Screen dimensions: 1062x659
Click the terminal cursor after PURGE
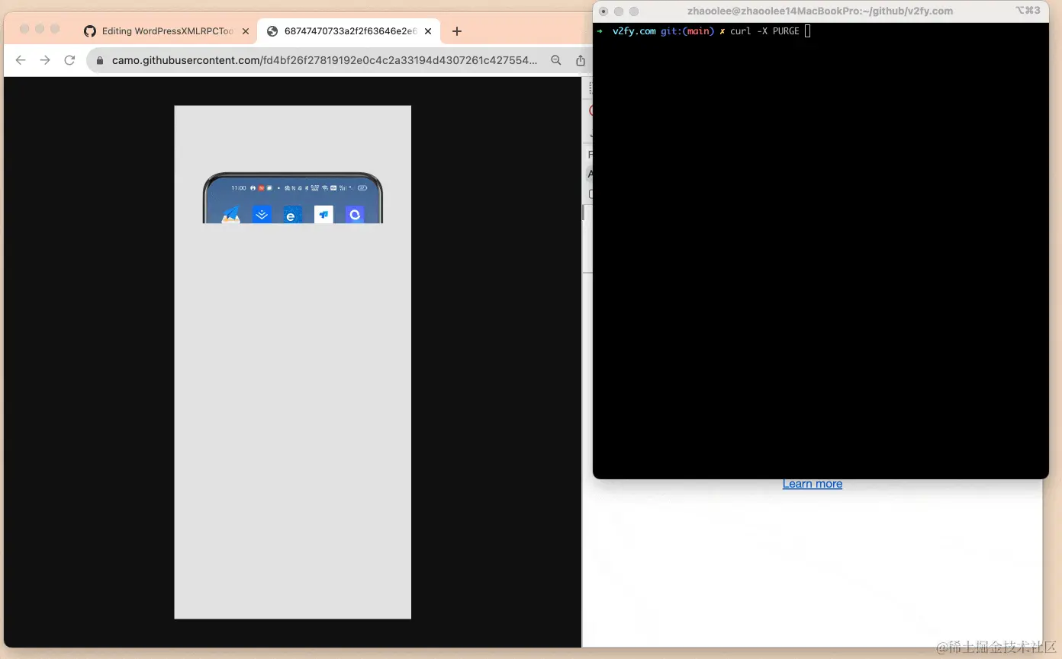tap(807, 31)
